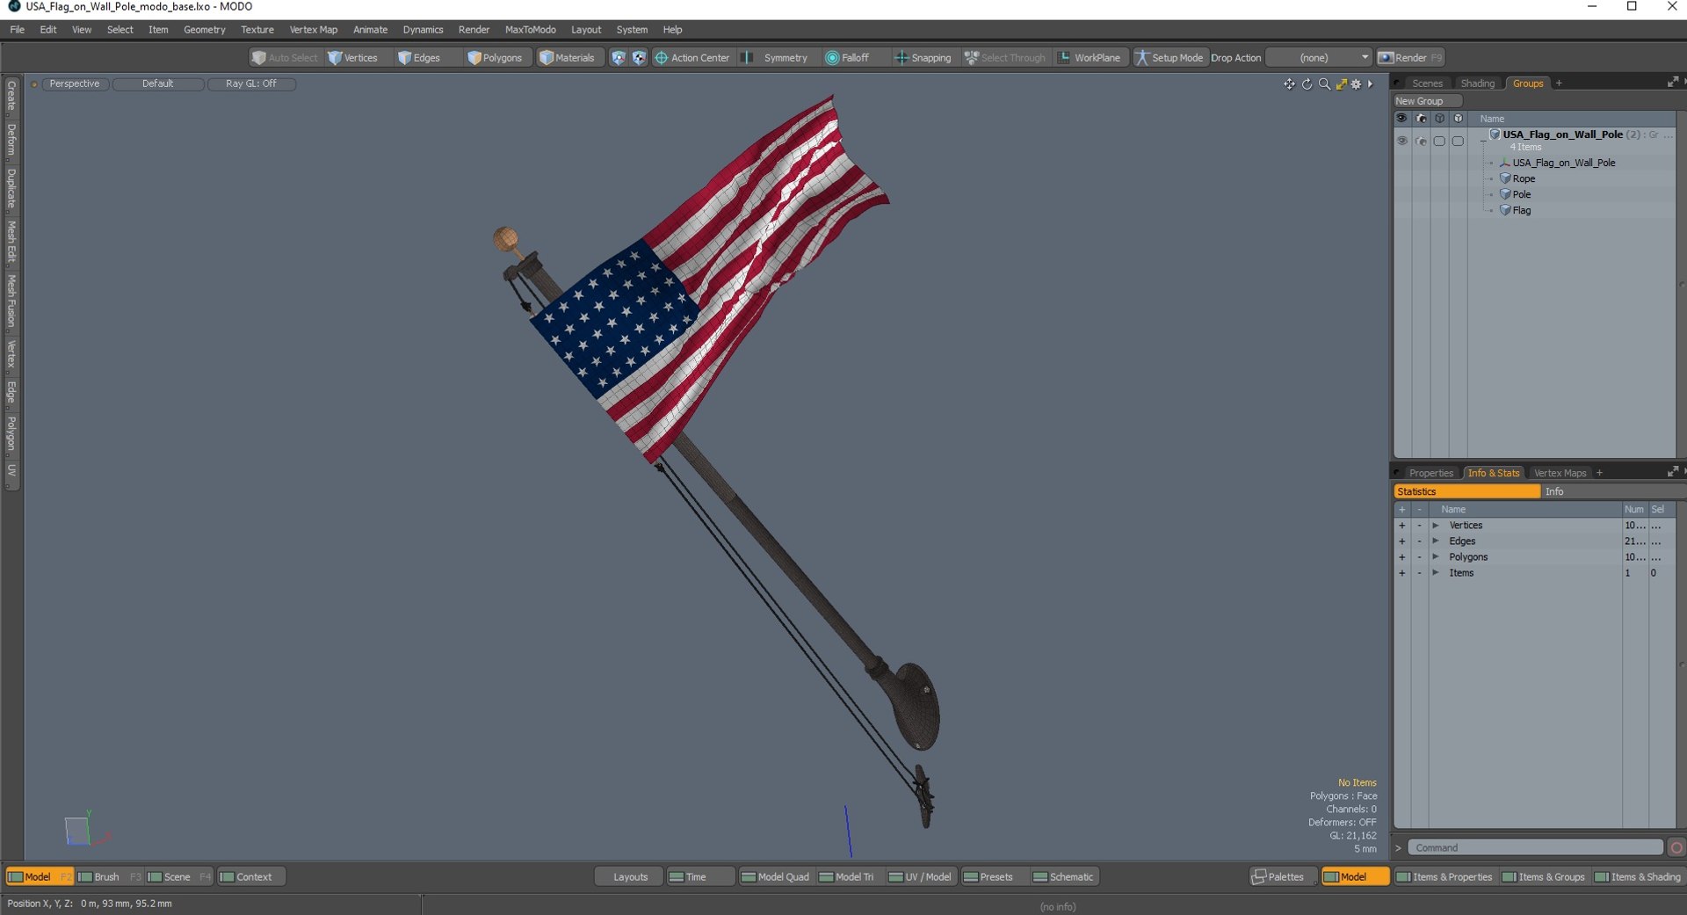Screen dimensions: 1687x915
Task: Switch to Scene F4 layout
Action: pyautogui.click(x=178, y=876)
